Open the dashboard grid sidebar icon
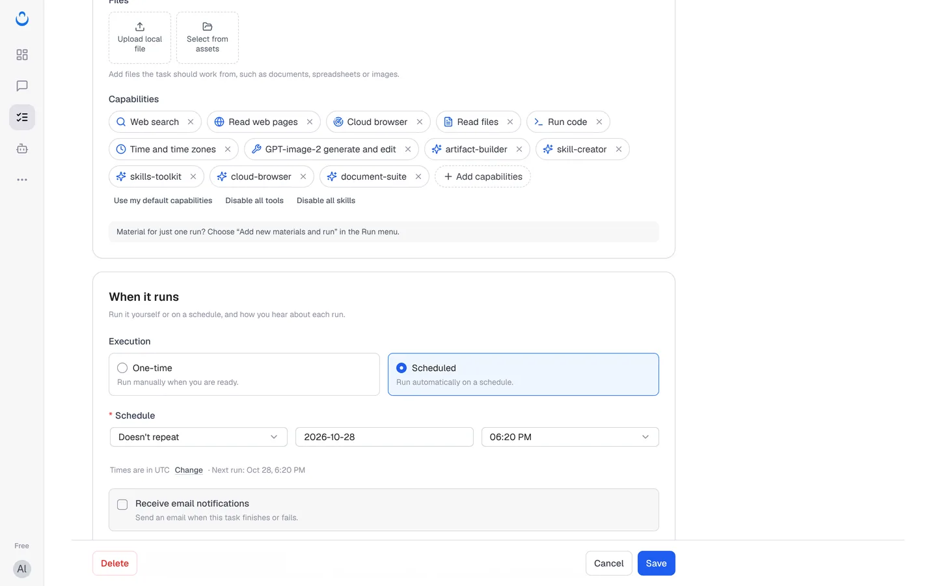Viewport: 937px width, 586px height. [22, 55]
